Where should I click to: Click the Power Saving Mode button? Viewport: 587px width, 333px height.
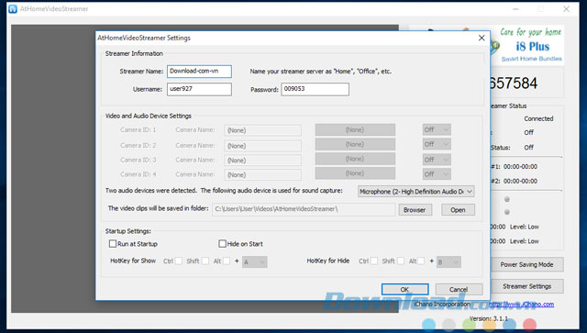(526, 264)
